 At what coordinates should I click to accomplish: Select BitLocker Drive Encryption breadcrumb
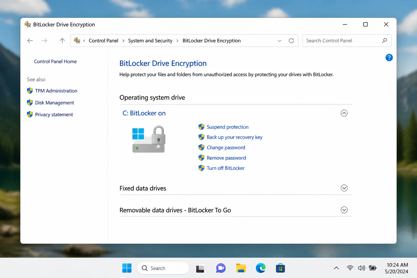pos(211,41)
